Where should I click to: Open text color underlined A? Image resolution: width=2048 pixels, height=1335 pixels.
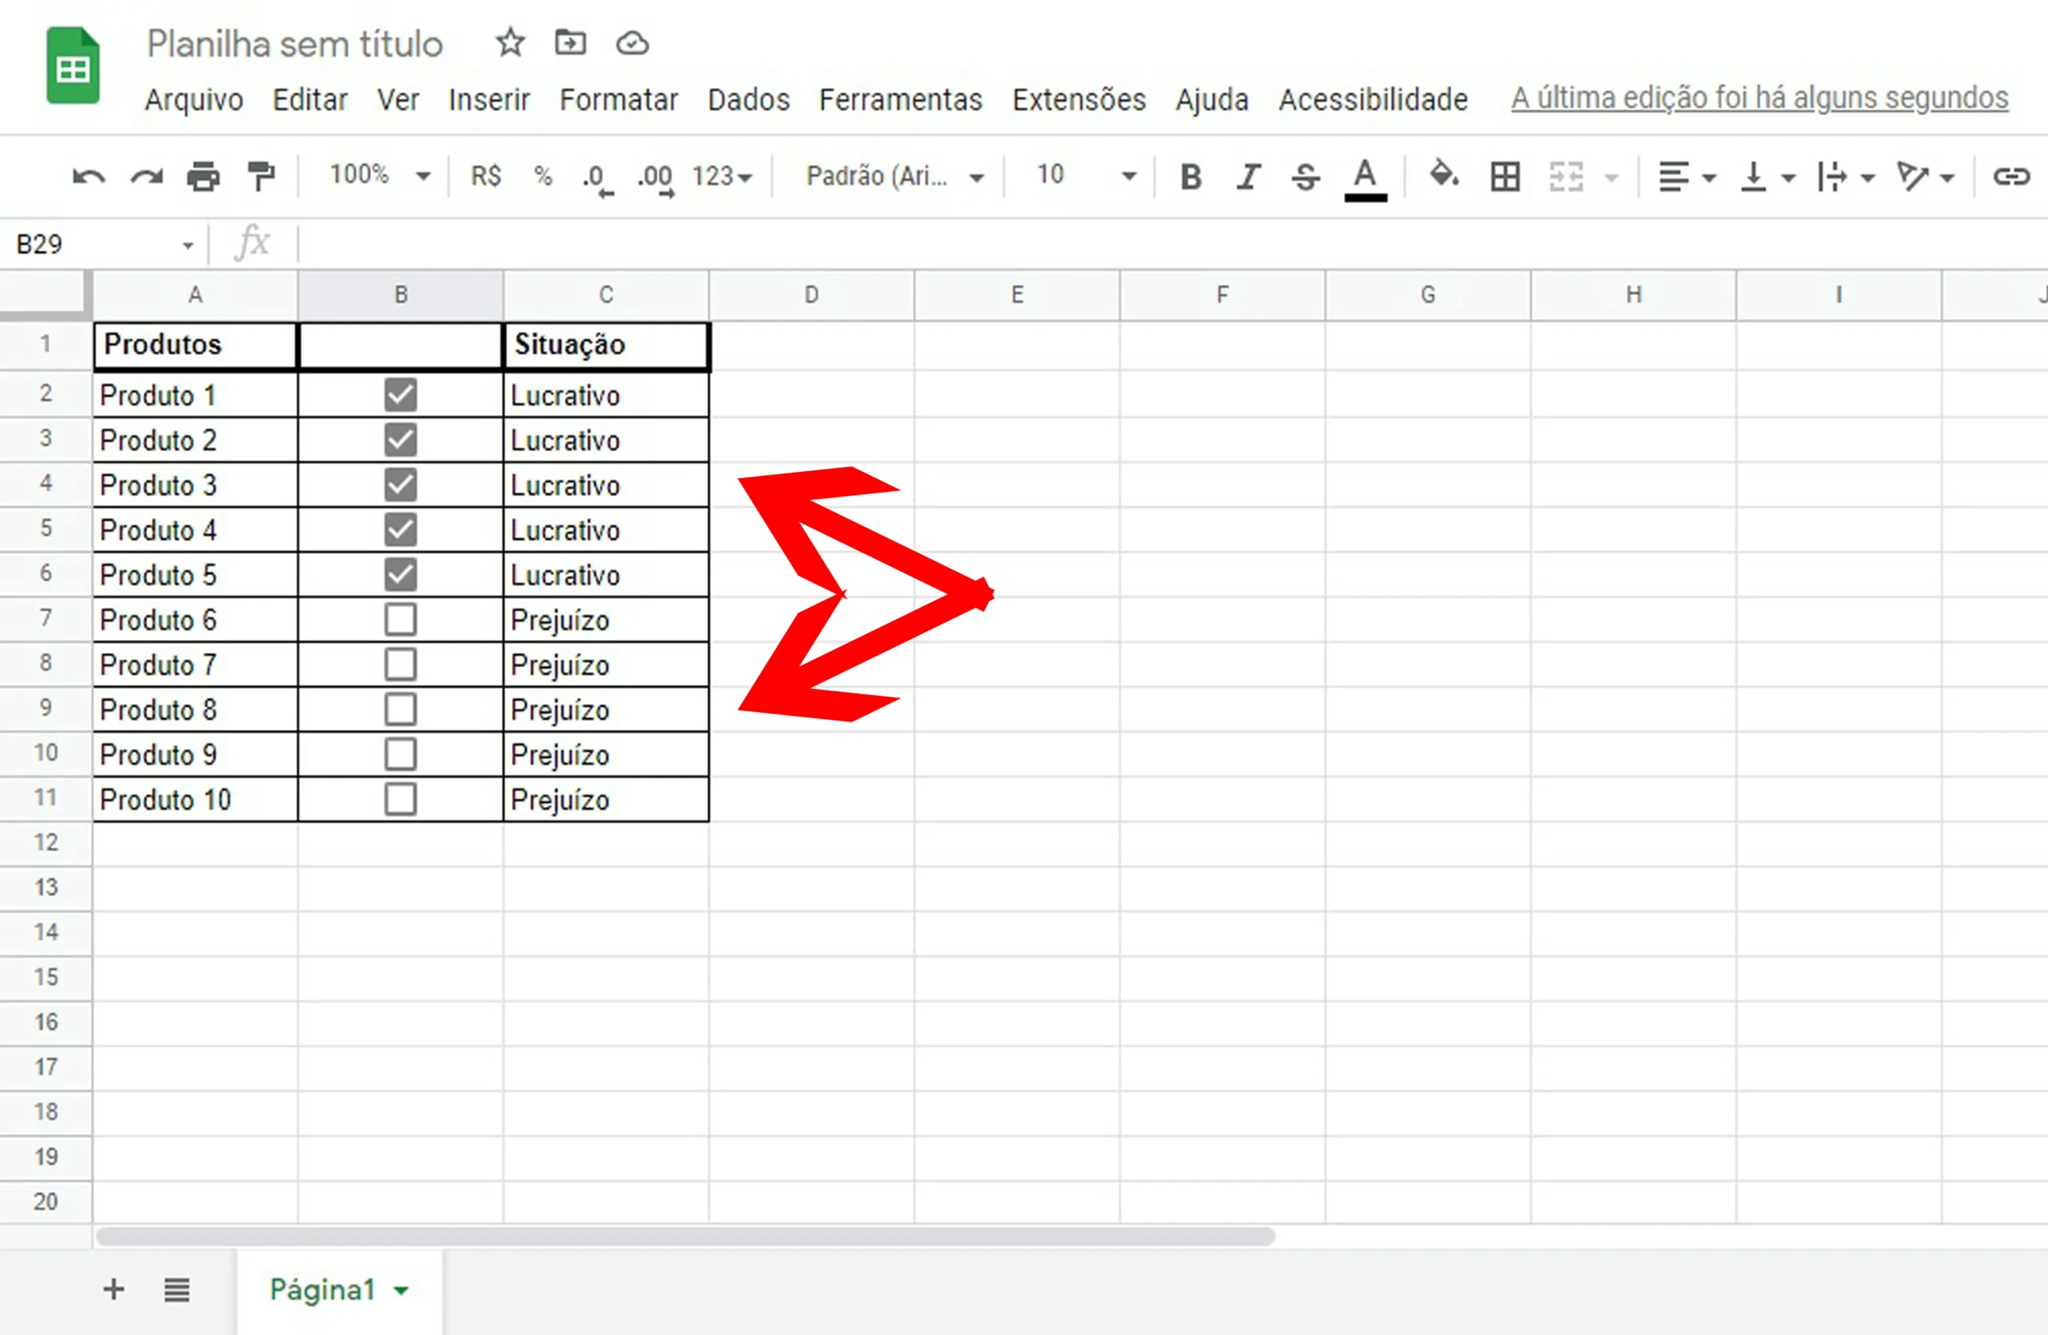pos(1365,179)
